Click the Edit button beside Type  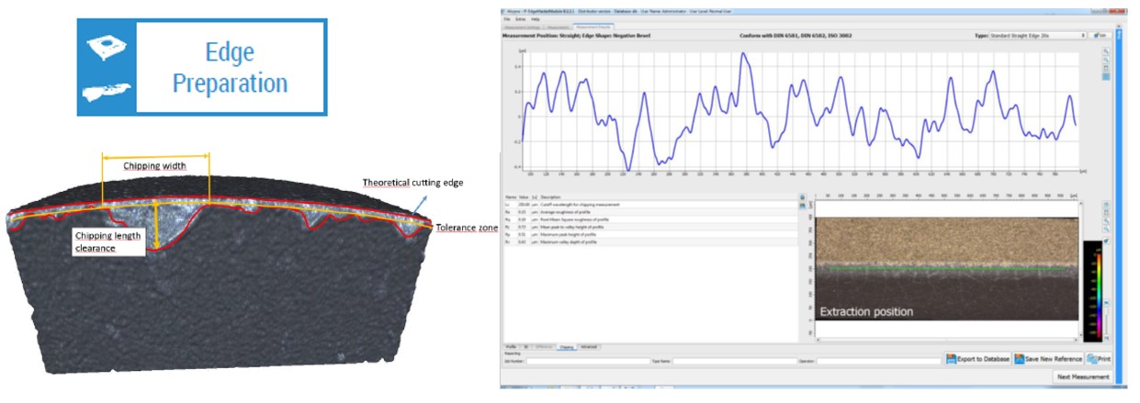[1102, 35]
